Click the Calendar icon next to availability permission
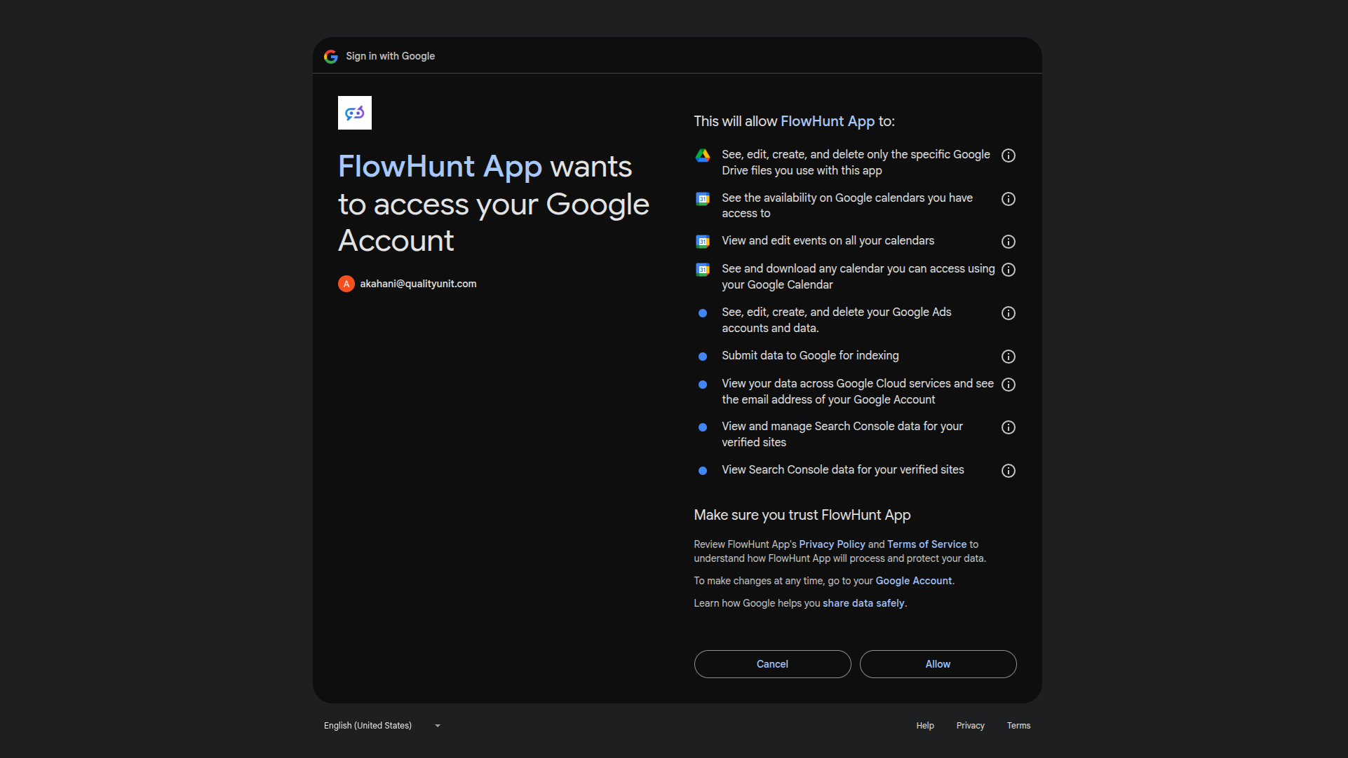 [x=703, y=199]
